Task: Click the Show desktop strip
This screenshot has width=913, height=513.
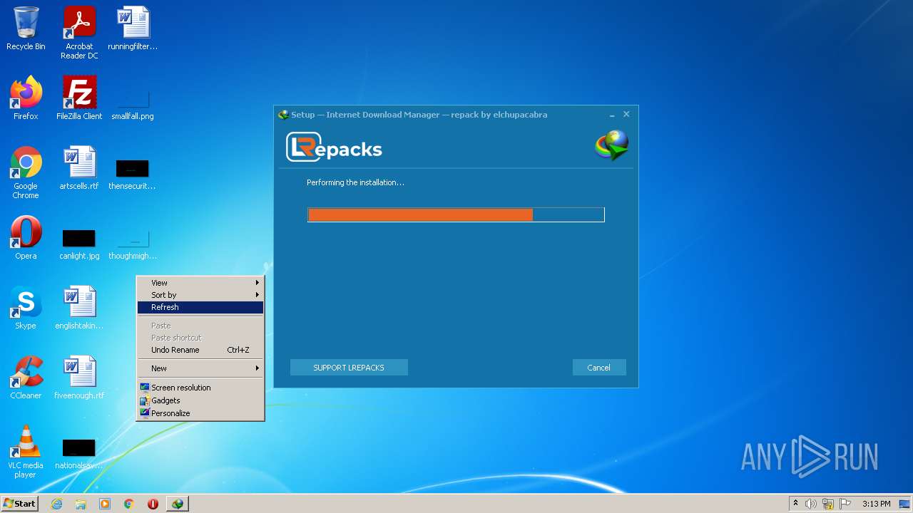Action: click(x=905, y=504)
